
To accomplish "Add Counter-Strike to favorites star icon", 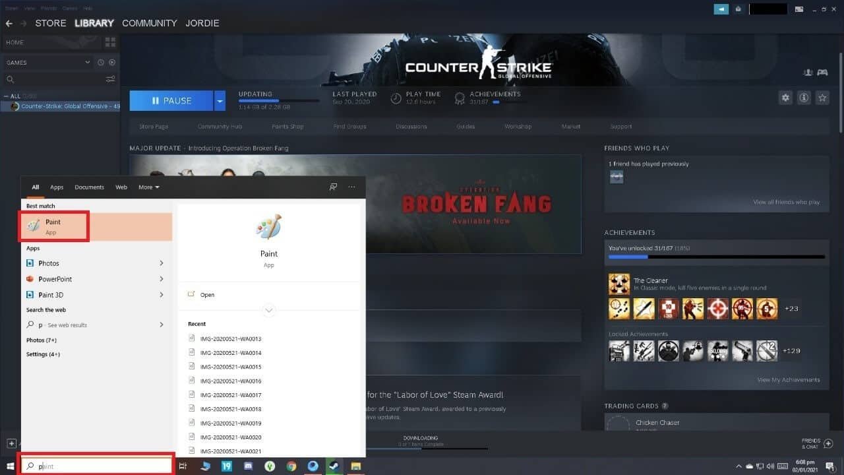I will [822, 98].
